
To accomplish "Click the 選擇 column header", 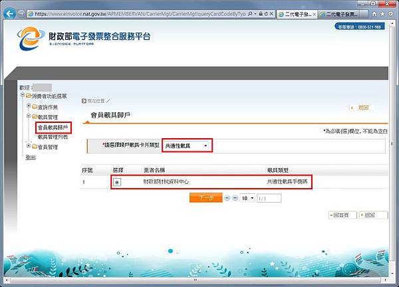I will (x=118, y=170).
